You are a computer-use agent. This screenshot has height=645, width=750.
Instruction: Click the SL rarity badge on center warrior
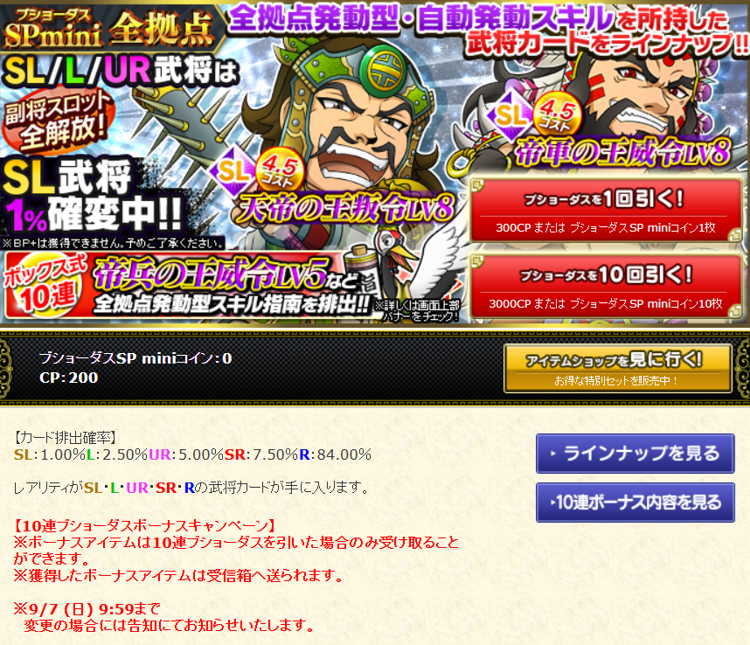pyautogui.click(x=233, y=171)
